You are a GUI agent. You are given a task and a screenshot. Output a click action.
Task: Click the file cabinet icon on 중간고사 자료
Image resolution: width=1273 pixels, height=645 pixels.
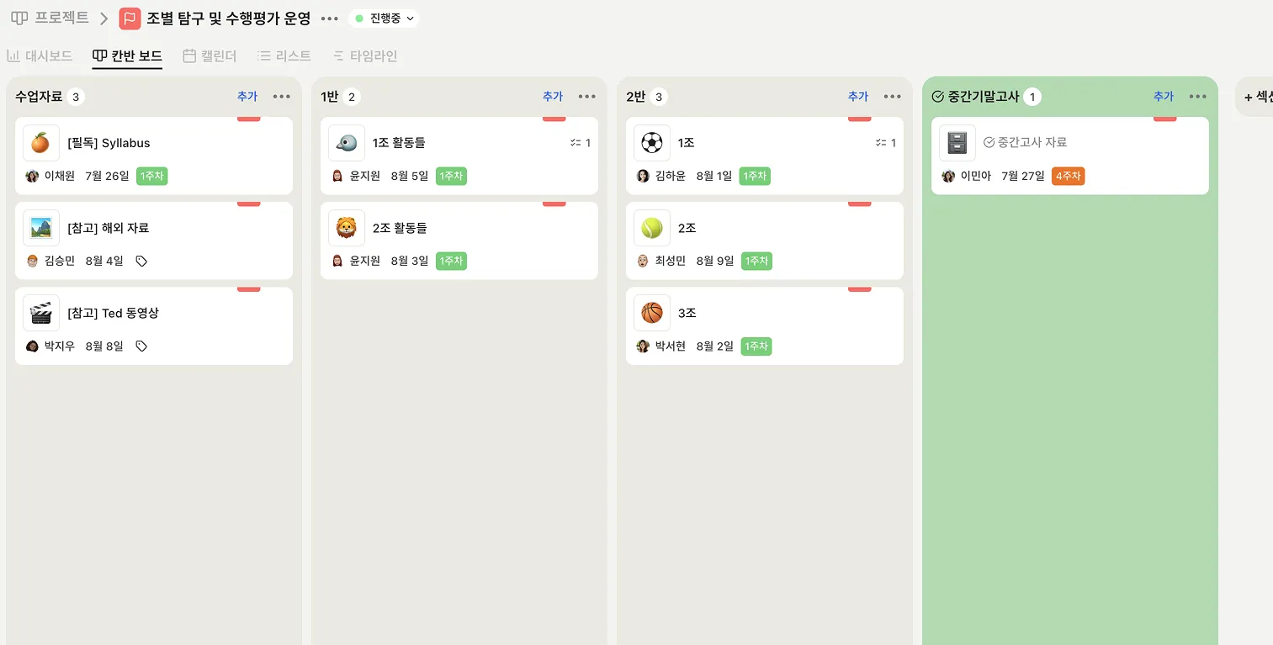point(957,143)
